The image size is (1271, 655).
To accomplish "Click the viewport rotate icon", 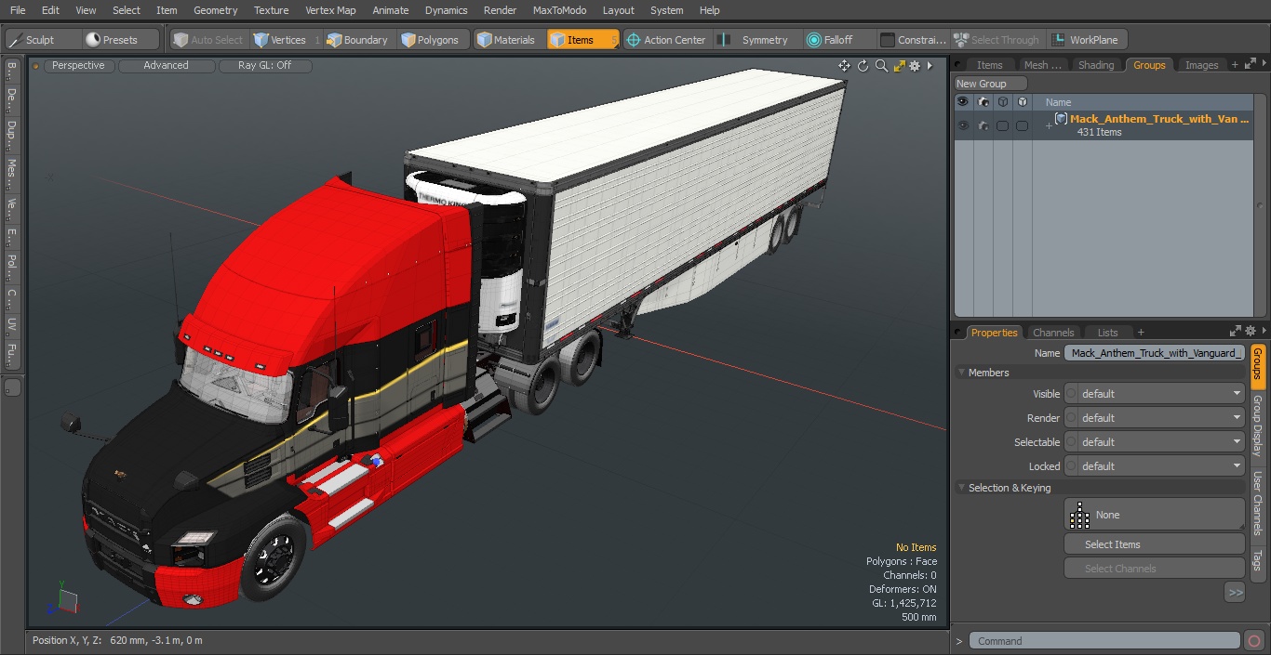I will click(x=863, y=66).
